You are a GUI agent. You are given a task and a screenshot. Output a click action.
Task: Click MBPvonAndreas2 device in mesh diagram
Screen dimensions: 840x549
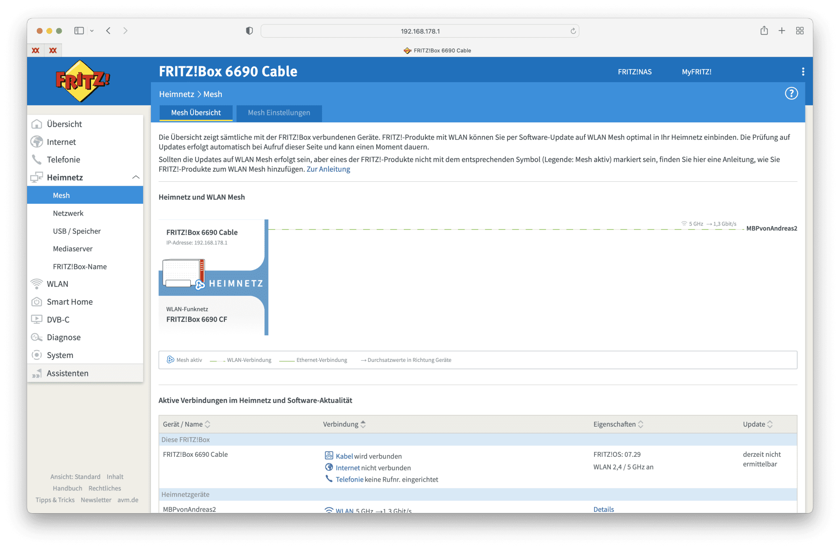771,228
